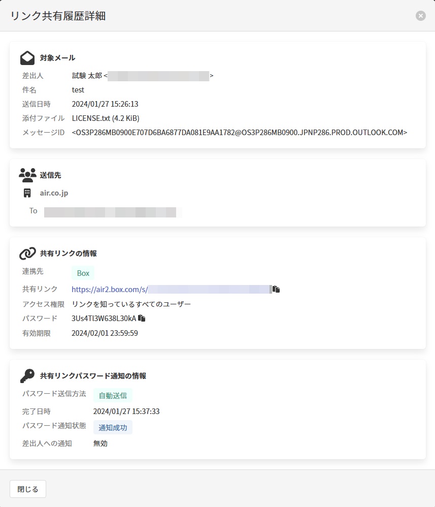Image resolution: width=435 pixels, height=507 pixels.
Task: Click the message ID text
Action: click(240, 133)
